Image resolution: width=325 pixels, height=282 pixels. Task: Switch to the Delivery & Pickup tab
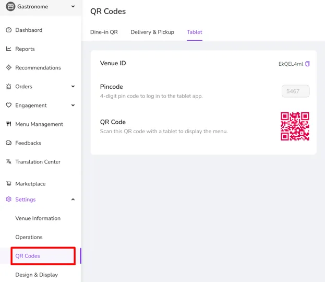(x=152, y=32)
